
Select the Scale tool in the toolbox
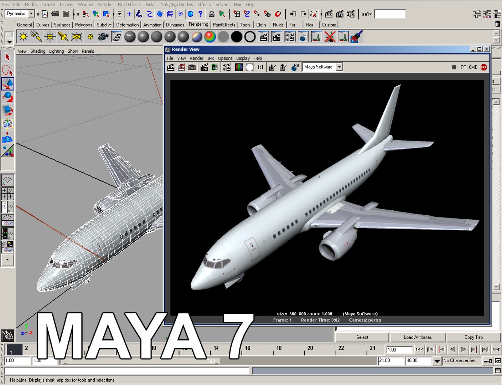point(7,111)
